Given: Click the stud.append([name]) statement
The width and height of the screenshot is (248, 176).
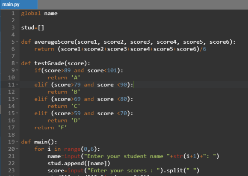Looking at the screenshot, I should (79, 163).
